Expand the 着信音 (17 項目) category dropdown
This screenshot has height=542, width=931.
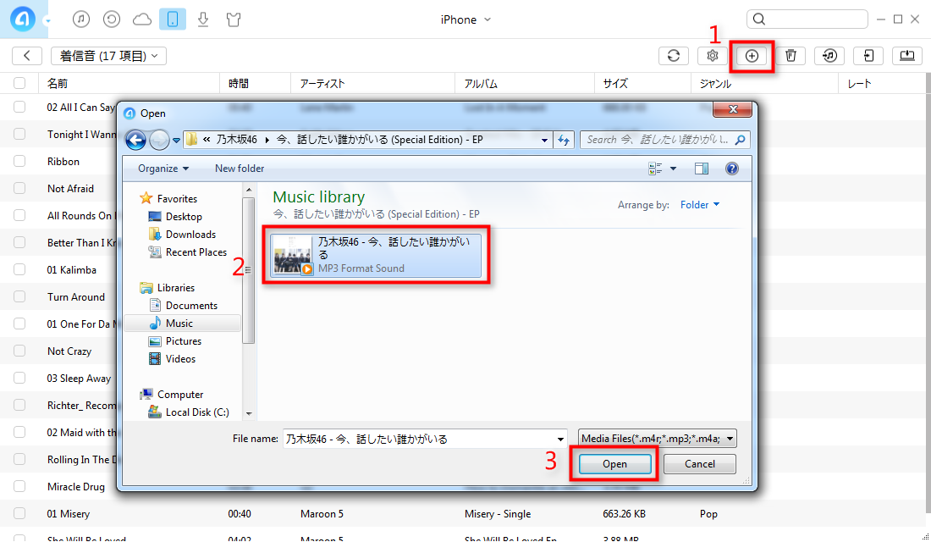click(x=108, y=55)
